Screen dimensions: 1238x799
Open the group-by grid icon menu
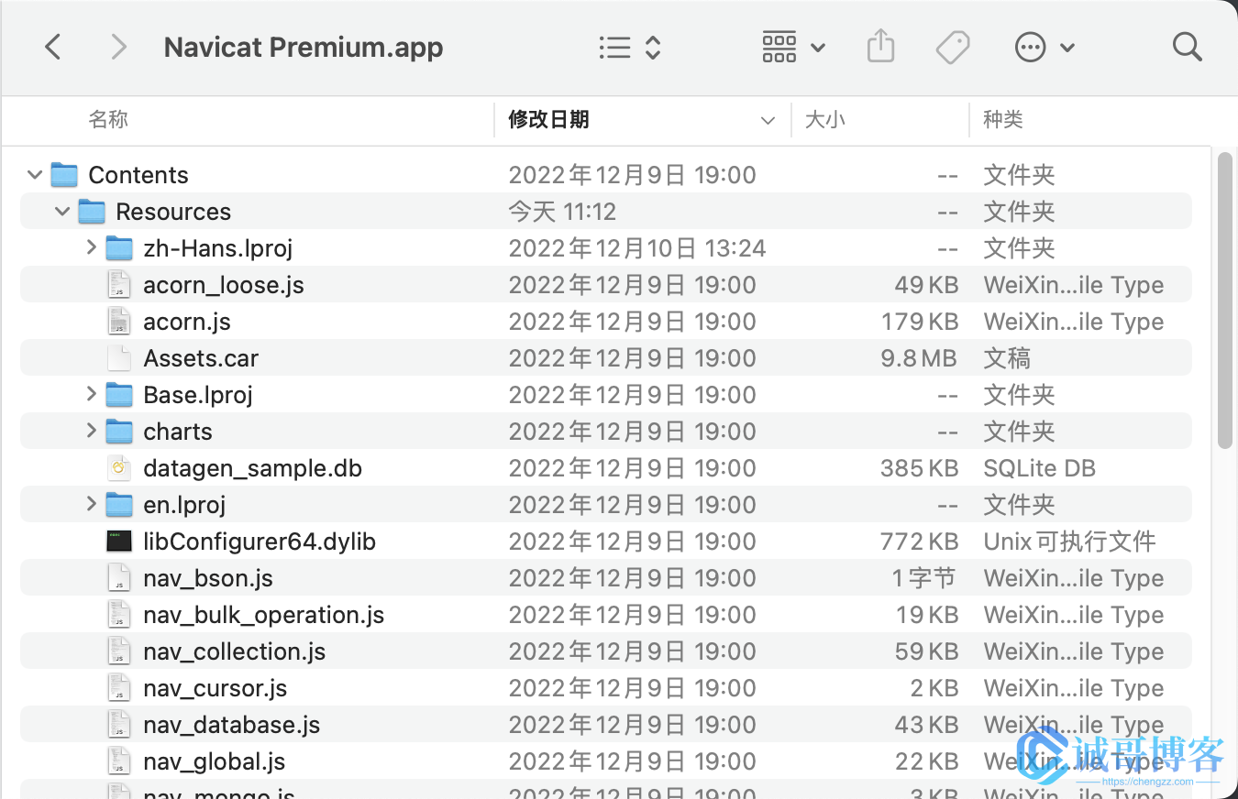tap(779, 47)
